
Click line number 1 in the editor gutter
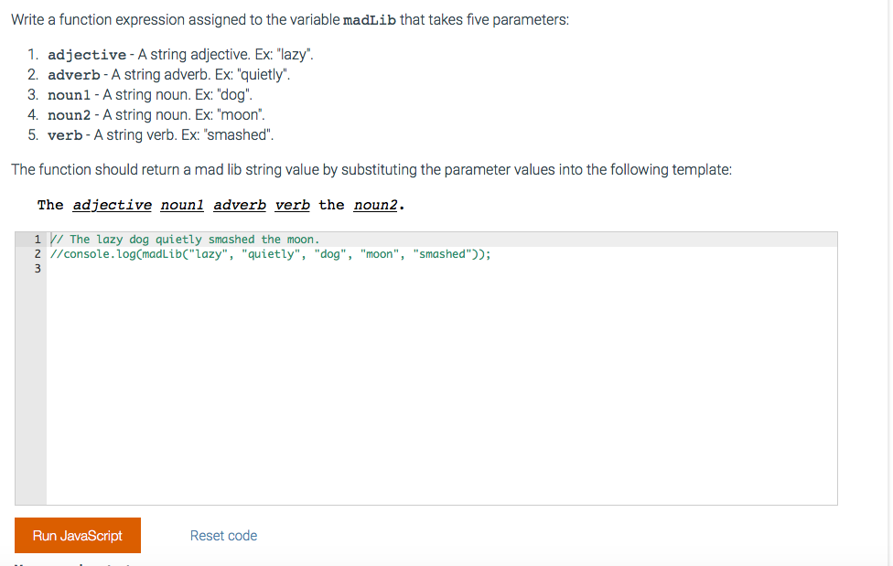(x=37, y=239)
